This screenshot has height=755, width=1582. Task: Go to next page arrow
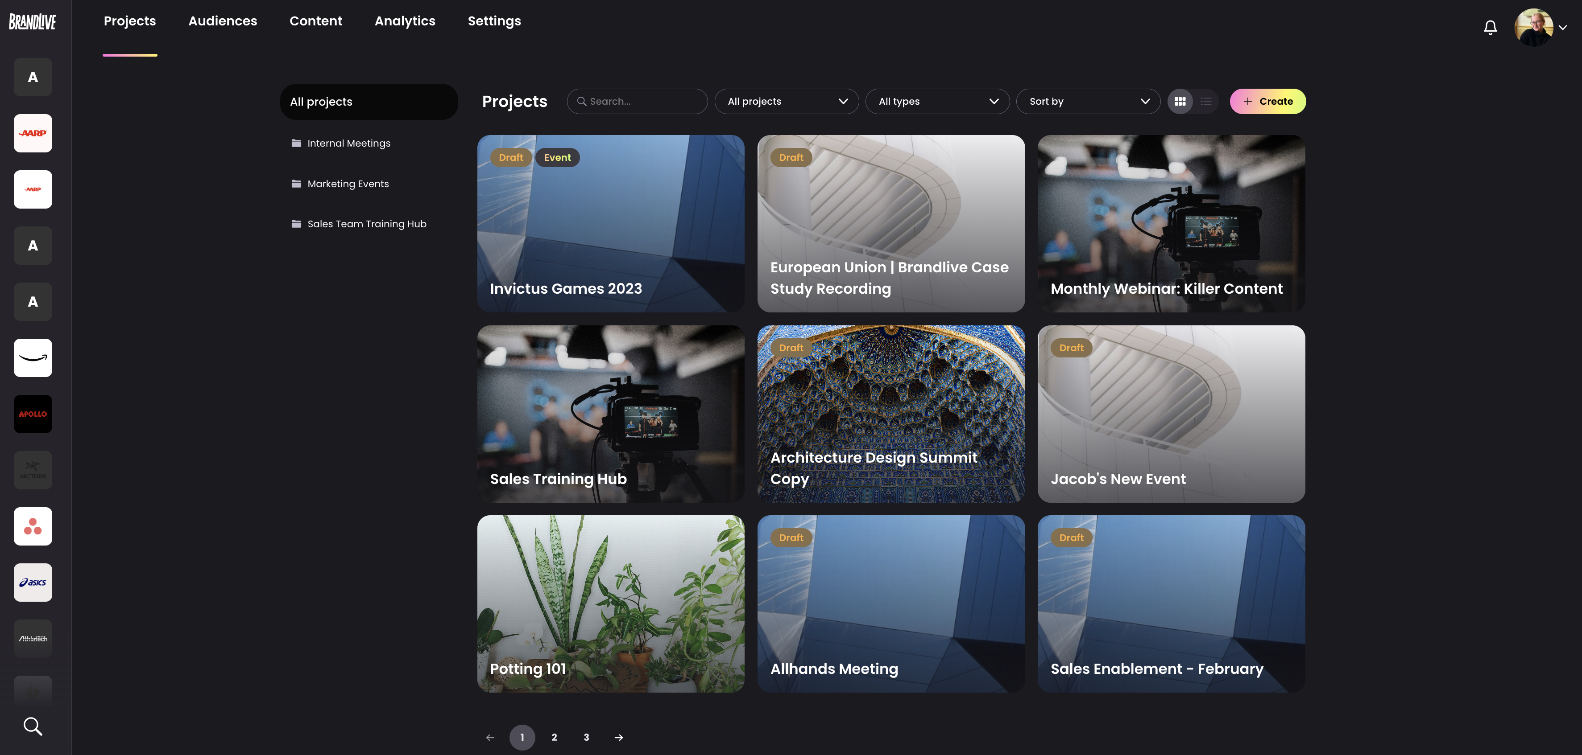coord(618,737)
